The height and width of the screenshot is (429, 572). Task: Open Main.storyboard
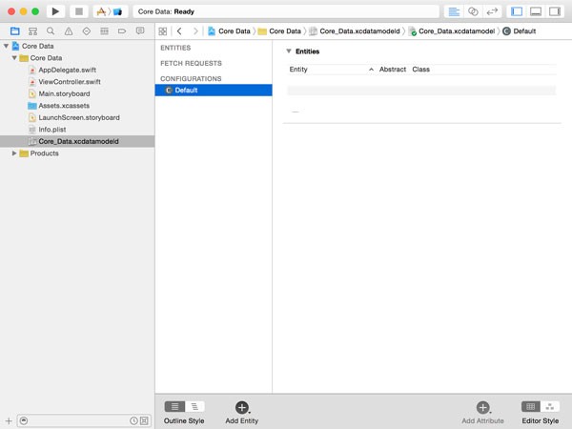coord(77,93)
